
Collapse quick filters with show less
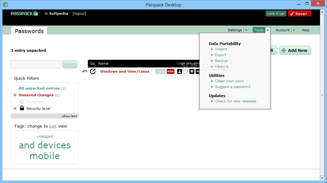[x=69, y=116]
